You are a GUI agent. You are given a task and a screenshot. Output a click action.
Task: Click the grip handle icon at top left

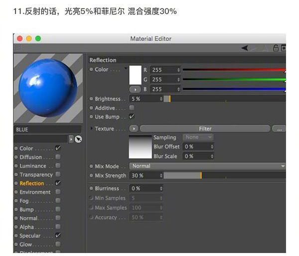pos(18,48)
